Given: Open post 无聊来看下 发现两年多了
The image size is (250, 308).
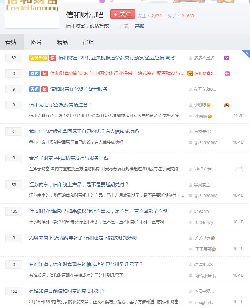Looking at the screenshot, I should [85, 238].
